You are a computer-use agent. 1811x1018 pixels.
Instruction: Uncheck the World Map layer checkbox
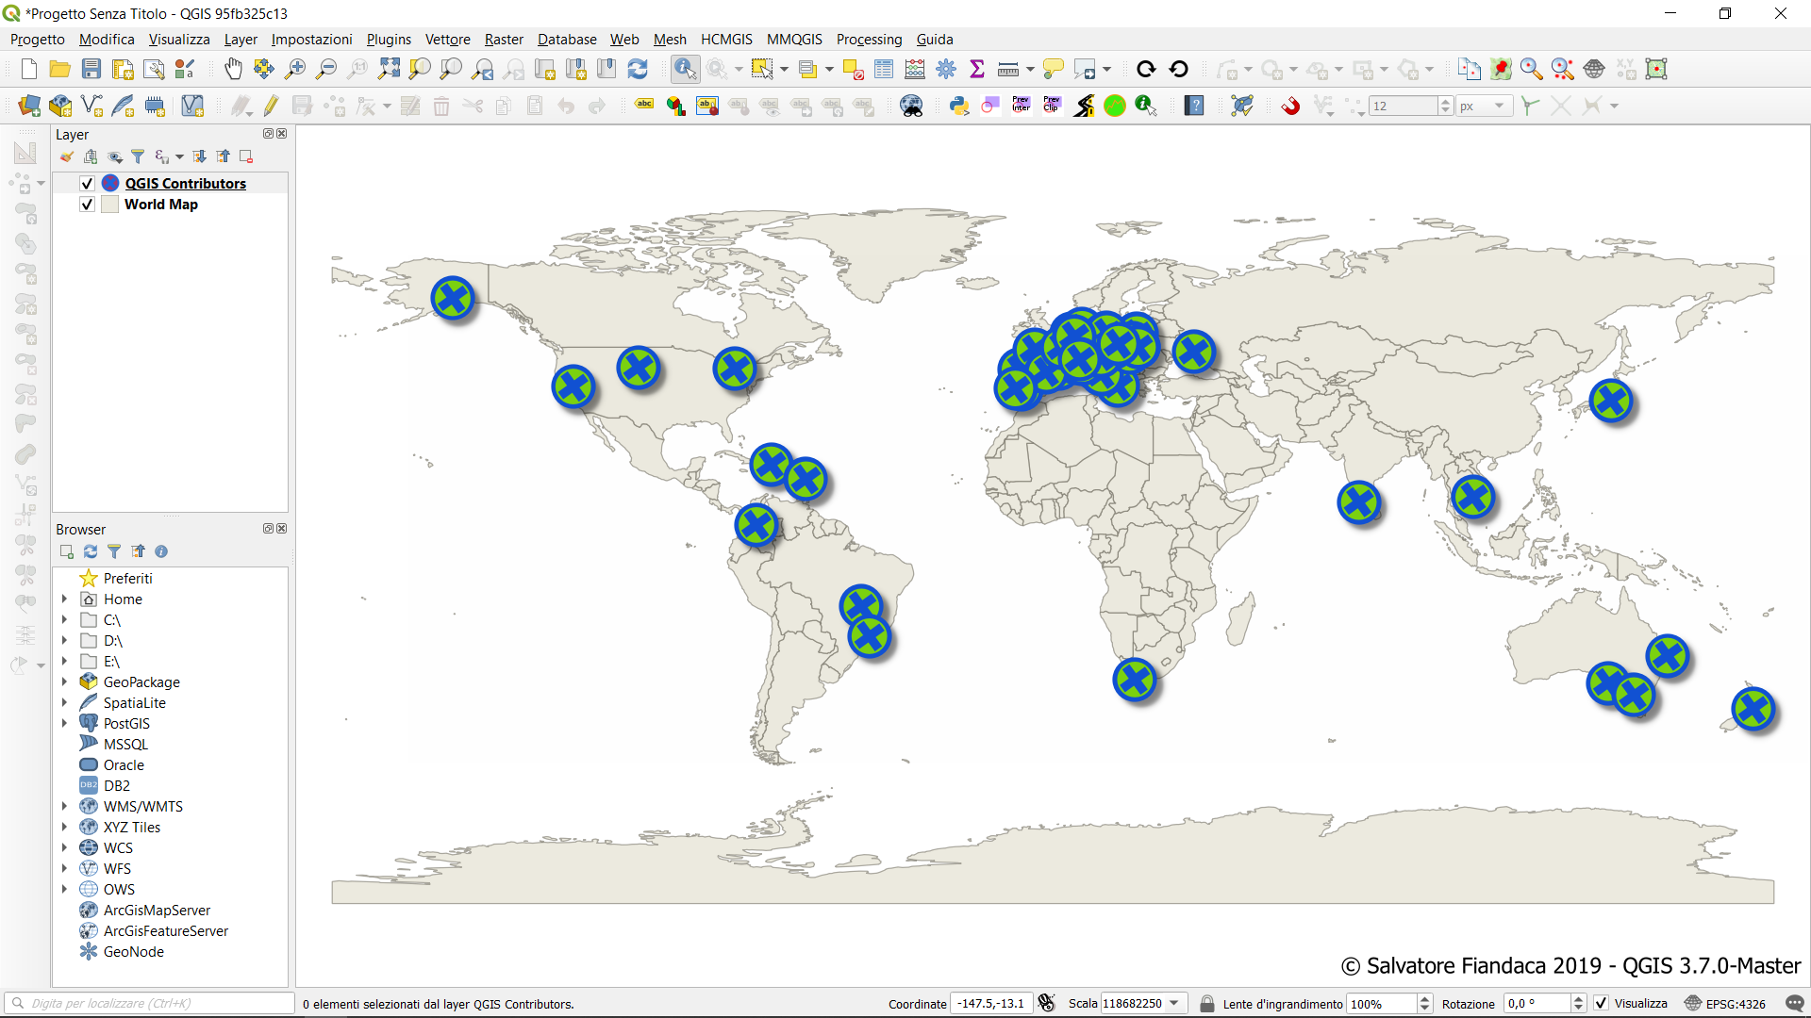87,205
